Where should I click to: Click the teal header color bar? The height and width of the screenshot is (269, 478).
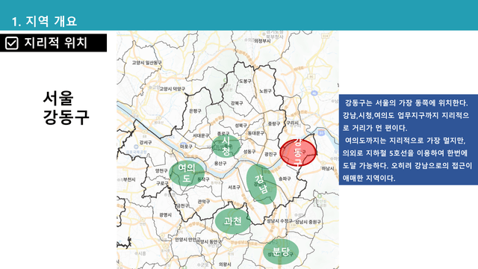[x=239, y=15]
